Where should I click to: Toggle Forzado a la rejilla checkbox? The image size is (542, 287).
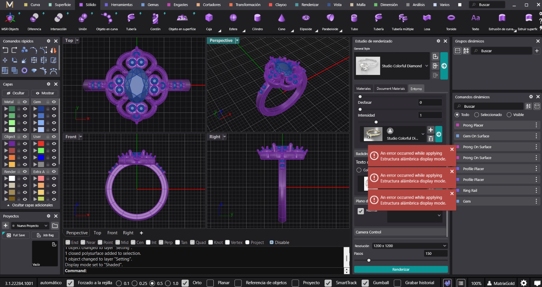(70, 283)
